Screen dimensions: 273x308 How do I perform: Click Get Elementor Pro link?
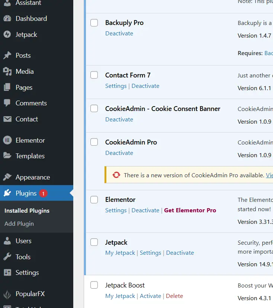click(190, 210)
